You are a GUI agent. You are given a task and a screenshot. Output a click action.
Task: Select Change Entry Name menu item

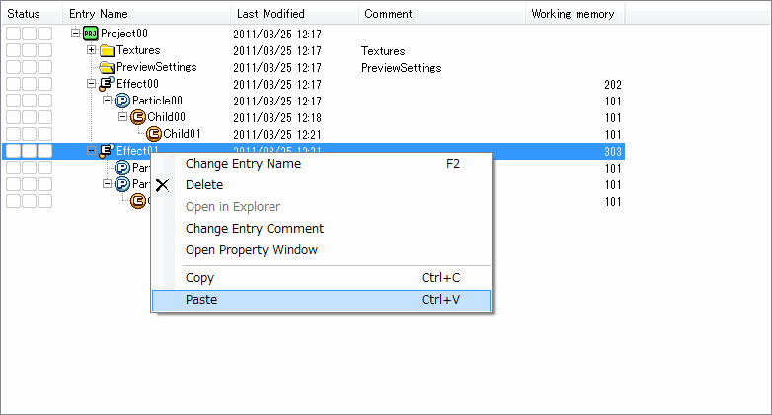click(x=243, y=164)
